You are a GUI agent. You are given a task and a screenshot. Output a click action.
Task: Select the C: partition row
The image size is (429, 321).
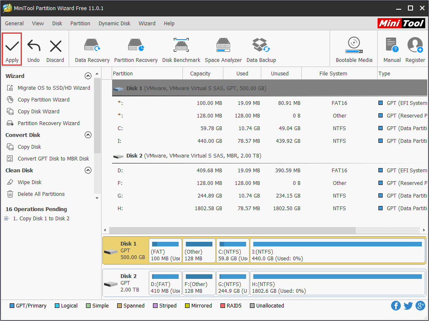269,128
